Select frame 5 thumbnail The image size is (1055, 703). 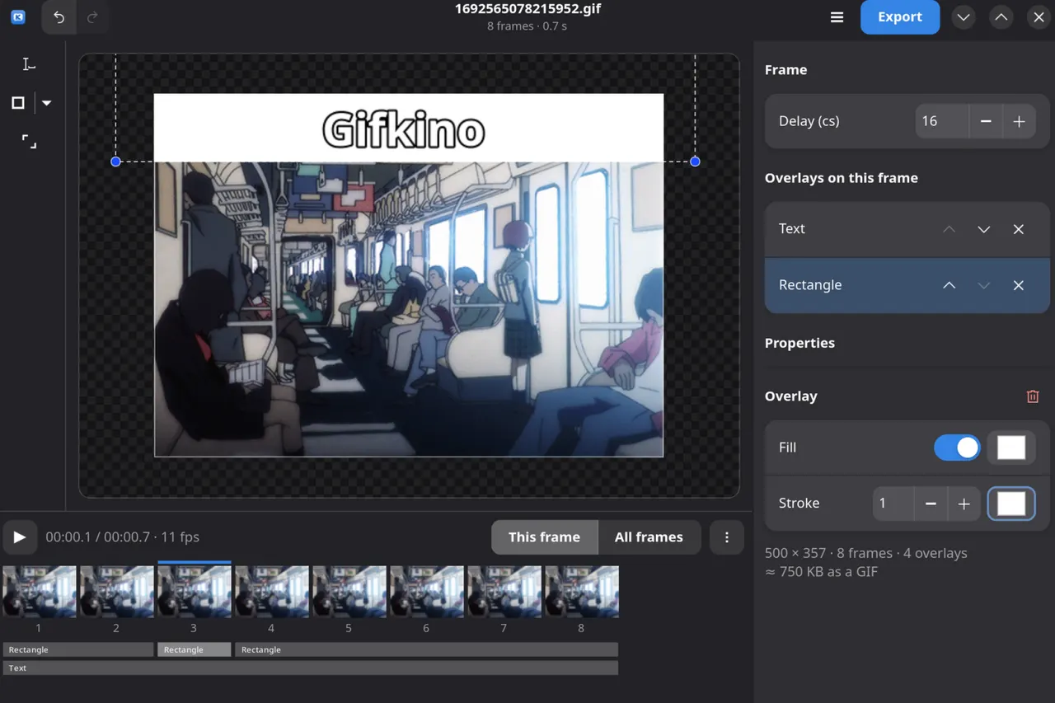[349, 591]
